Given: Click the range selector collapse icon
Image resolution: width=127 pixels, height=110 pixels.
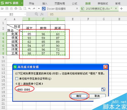Looking at the screenshot, I should point(103,90).
